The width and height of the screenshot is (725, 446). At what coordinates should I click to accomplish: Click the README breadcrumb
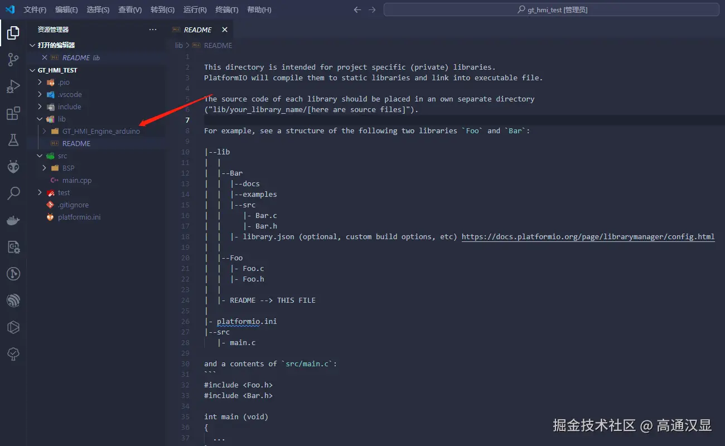click(218, 45)
